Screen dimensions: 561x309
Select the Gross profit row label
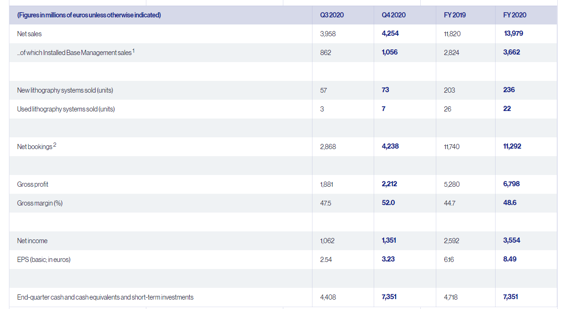[32, 184]
